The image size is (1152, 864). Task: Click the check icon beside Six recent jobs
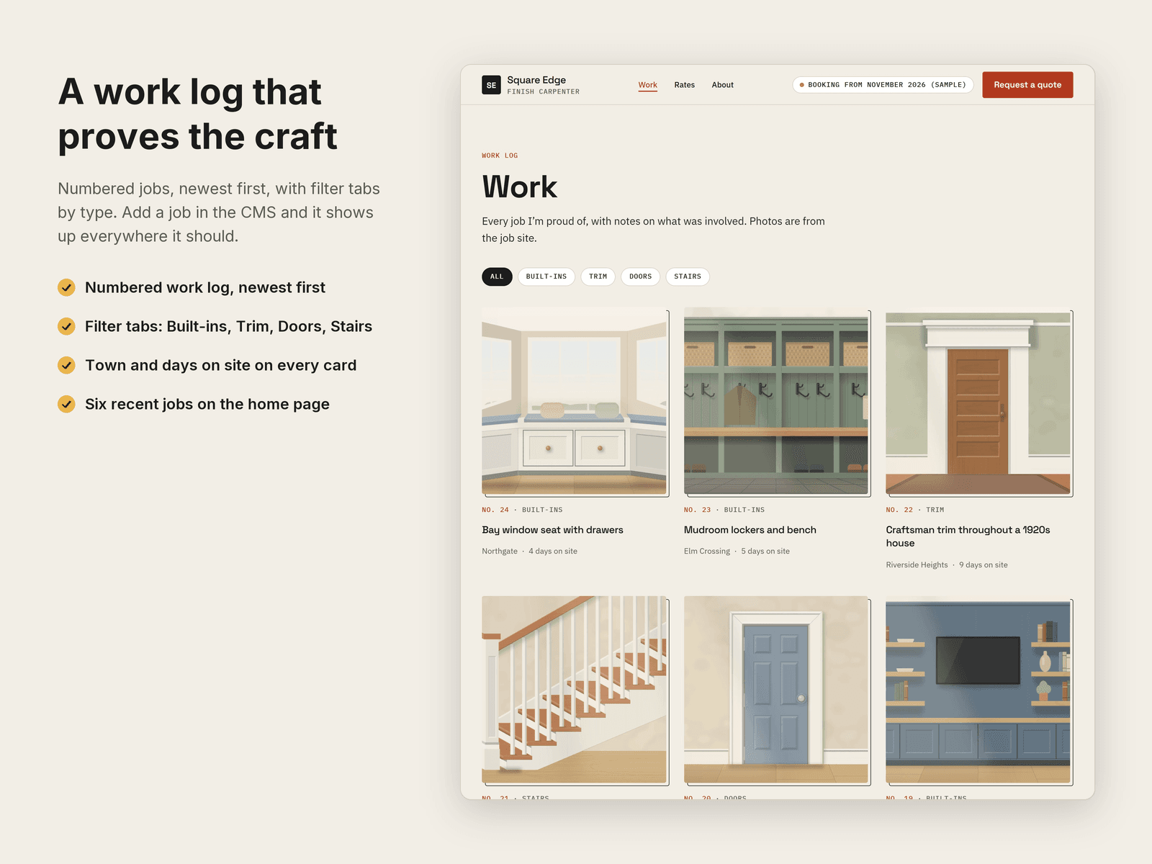click(x=66, y=404)
